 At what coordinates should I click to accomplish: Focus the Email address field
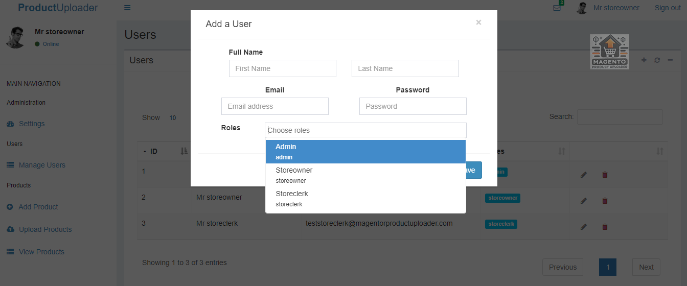pos(274,106)
